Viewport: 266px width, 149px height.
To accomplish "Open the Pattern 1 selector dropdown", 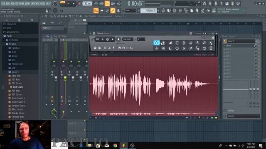I will [149, 10].
